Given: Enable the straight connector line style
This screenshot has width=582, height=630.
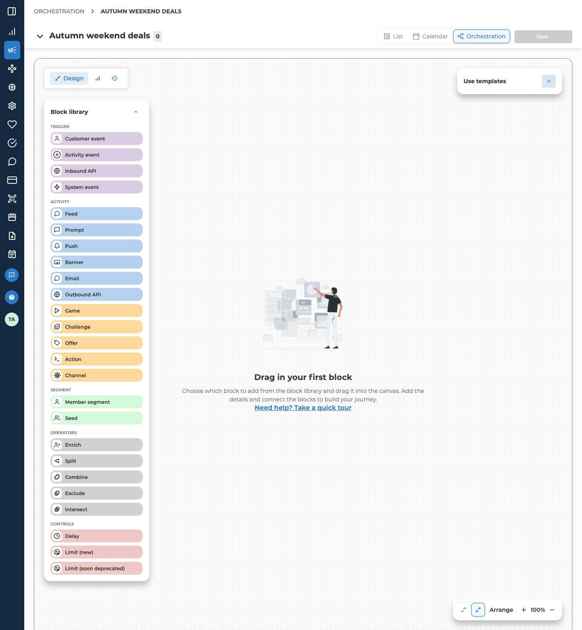Looking at the screenshot, I should [464, 610].
